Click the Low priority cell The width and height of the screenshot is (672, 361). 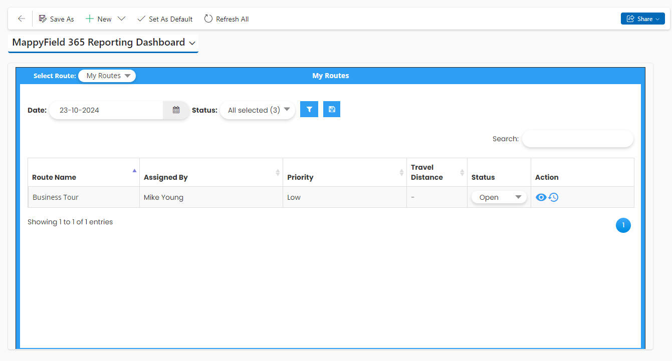pos(345,197)
